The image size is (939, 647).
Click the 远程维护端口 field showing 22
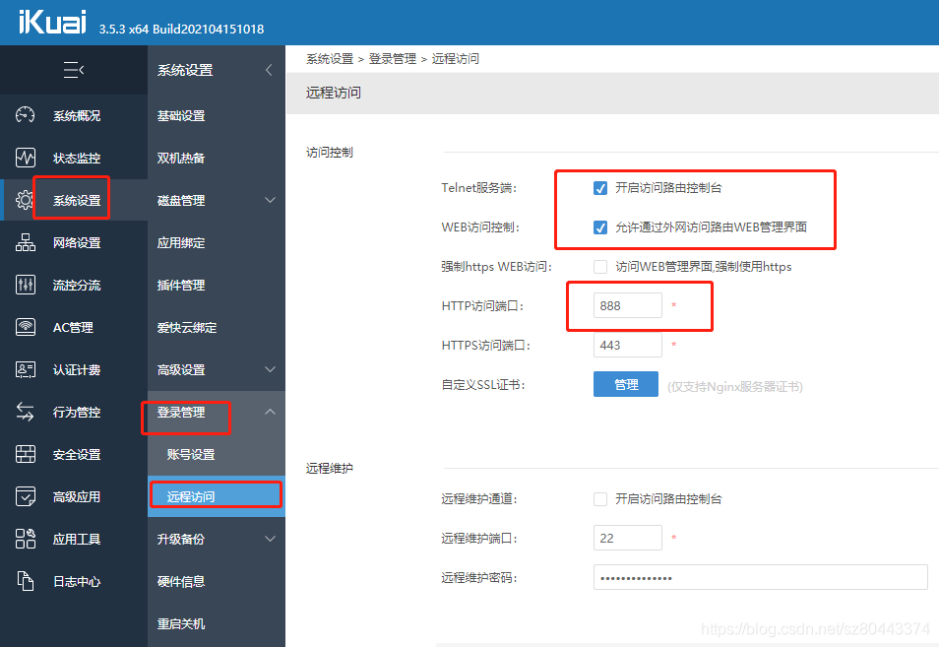pos(628,538)
